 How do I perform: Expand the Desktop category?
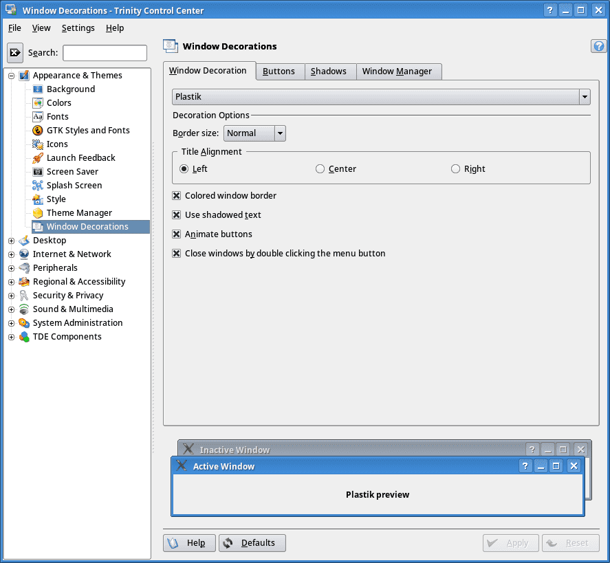tap(11, 241)
